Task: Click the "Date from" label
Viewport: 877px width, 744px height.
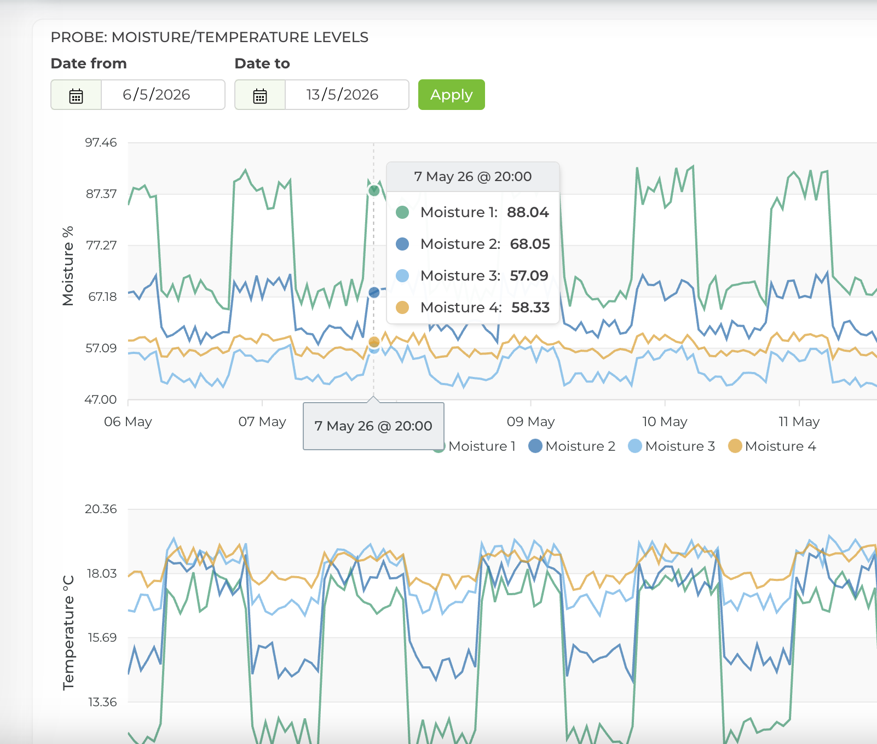Action: 89,63
